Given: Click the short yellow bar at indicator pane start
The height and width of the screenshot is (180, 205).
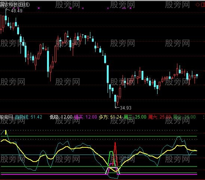Looking at the screenshot, I should click(x=6, y=132).
